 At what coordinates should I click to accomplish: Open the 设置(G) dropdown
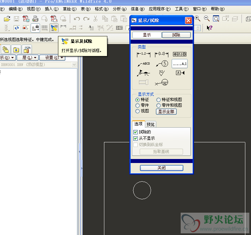[x=52, y=57]
